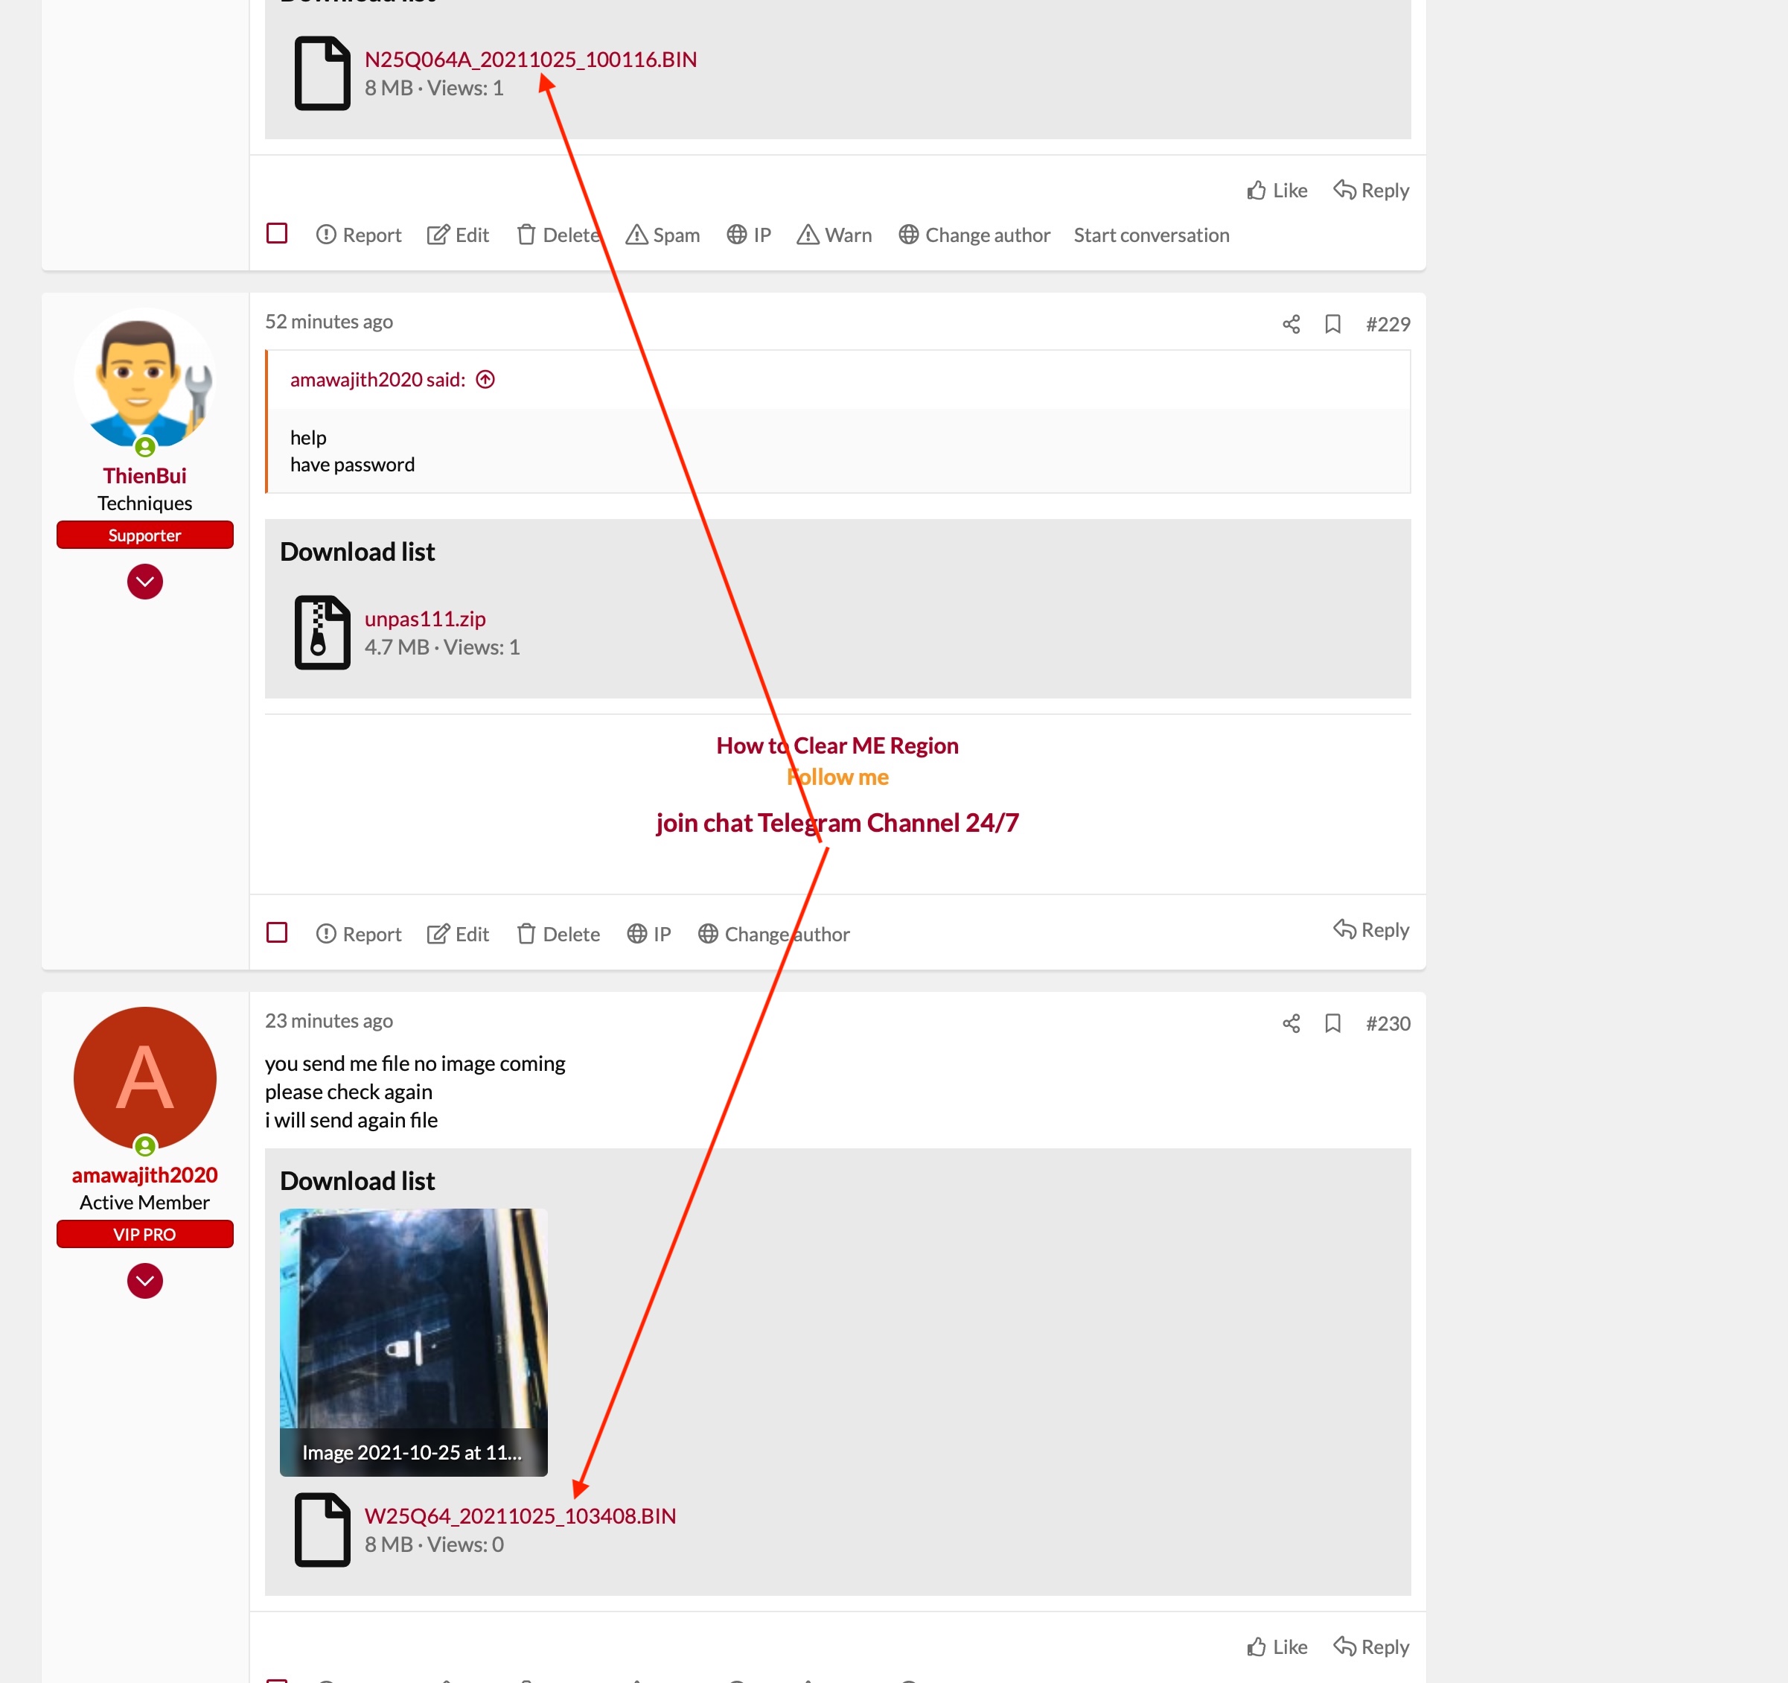Download W25Q64_20211025_103408.BIN file
Screen dimensions: 1788x1683
click(520, 1515)
